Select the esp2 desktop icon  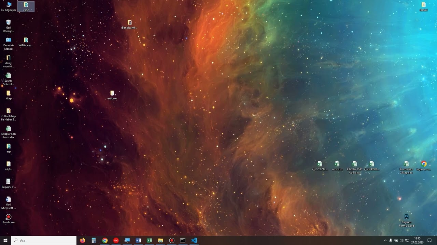(26, 6)
